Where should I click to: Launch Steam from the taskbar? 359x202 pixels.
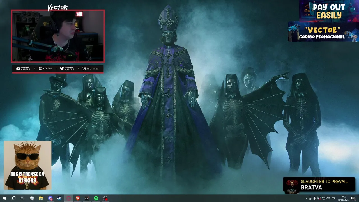(59, 198)
